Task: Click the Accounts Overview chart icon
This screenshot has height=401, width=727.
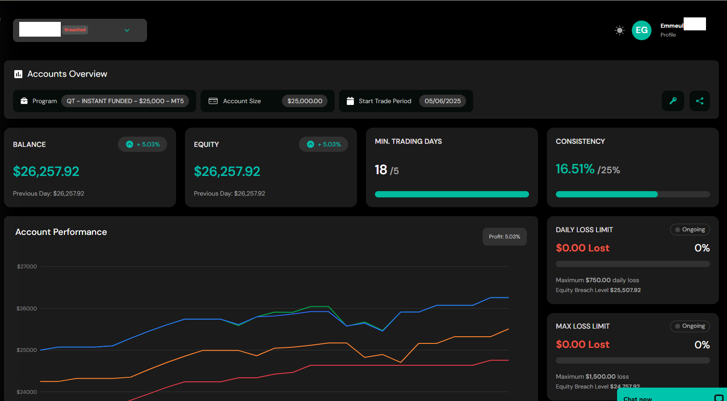Action: [18, 74]
